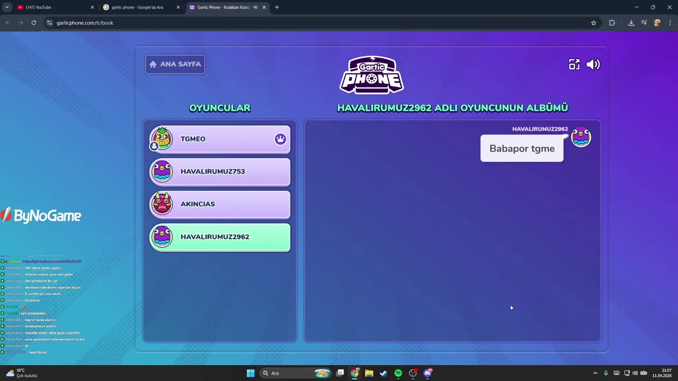The image size is (678, 381).
Task: Return to home via ANA SAYFA button
Action: click(175, 64)
